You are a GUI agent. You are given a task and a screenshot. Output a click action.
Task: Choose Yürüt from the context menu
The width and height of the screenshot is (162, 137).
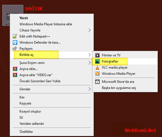pyautogui.click(x=52, y=18)
